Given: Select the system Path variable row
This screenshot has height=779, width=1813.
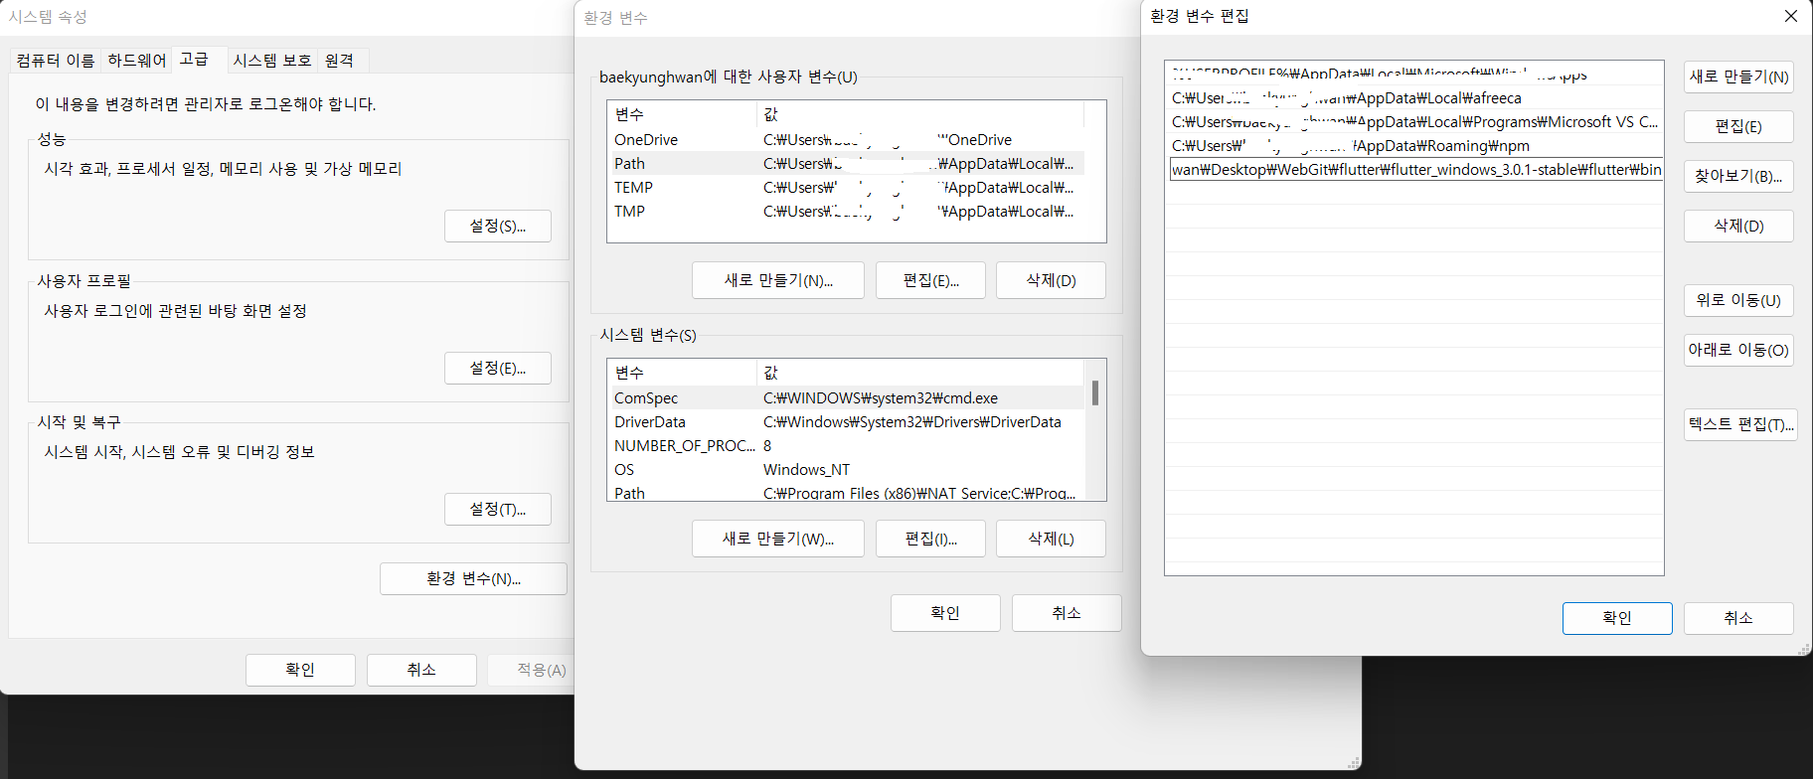Looking at the screenshot, I should (846, 493).
